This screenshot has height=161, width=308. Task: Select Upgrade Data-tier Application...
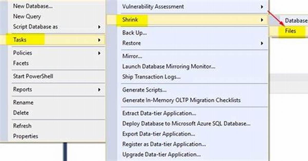161,155
